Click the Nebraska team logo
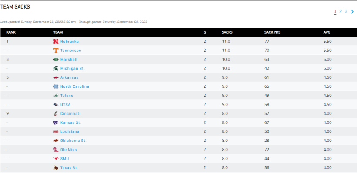 (x=56, y=42)
